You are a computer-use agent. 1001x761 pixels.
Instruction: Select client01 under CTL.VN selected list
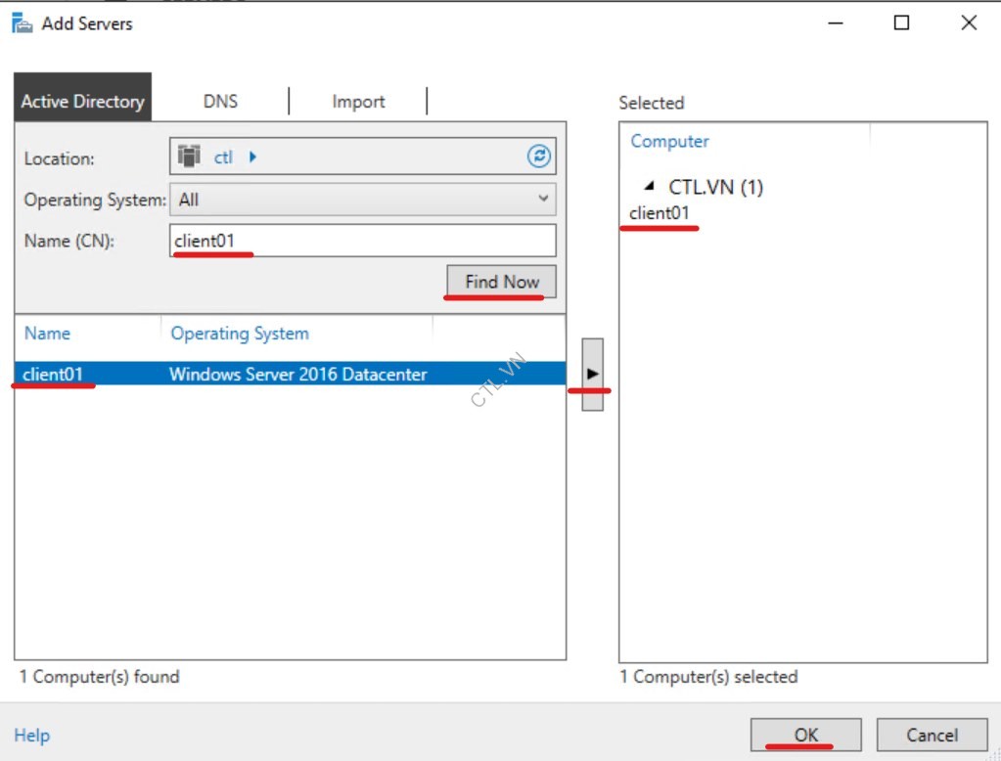pyautogui.click(x=659, y=212)
